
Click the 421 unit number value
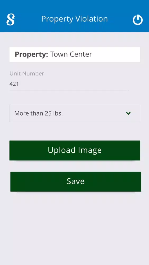[x=14, y=84]
